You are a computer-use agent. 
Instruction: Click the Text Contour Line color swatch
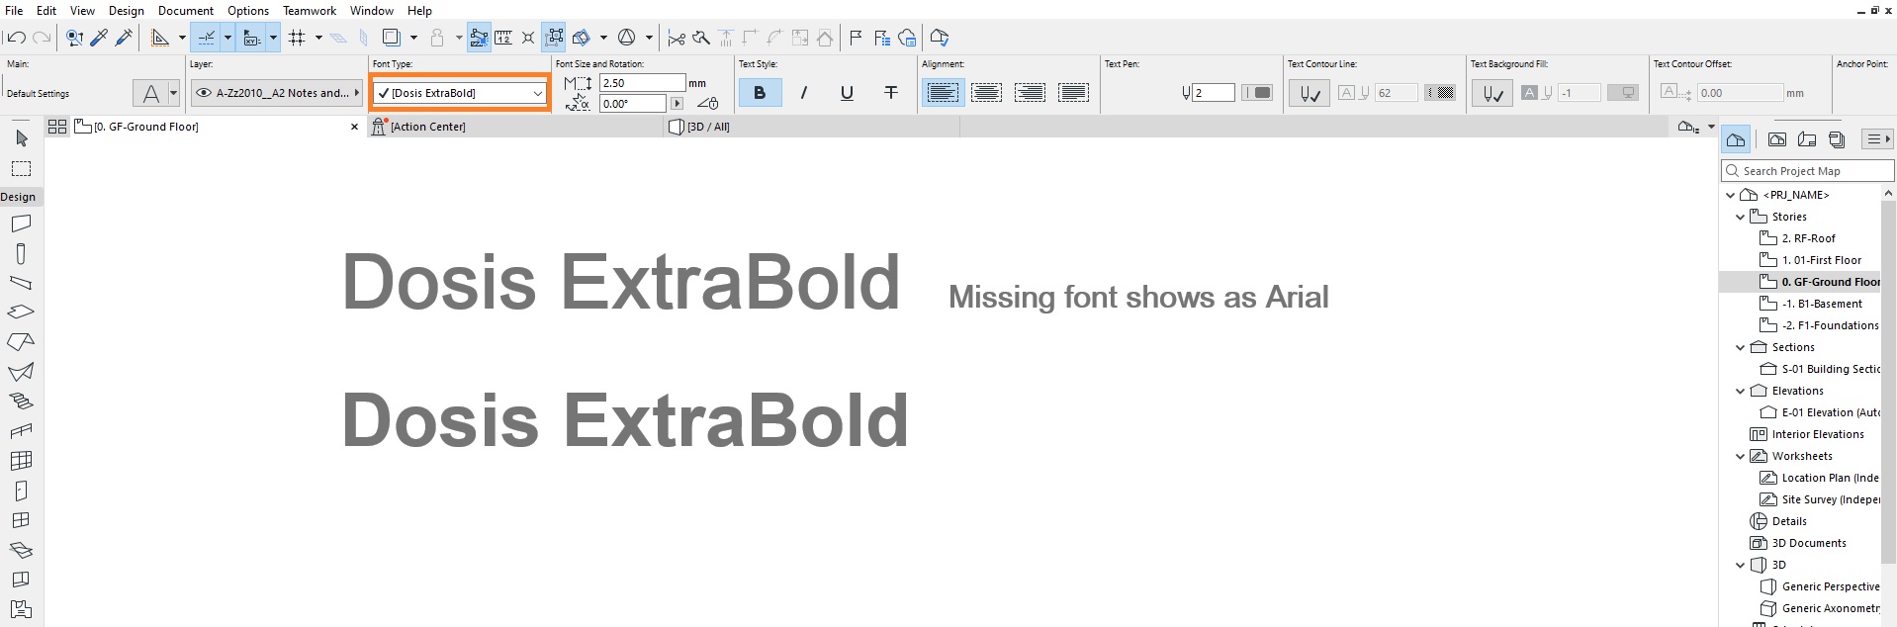1440,93
